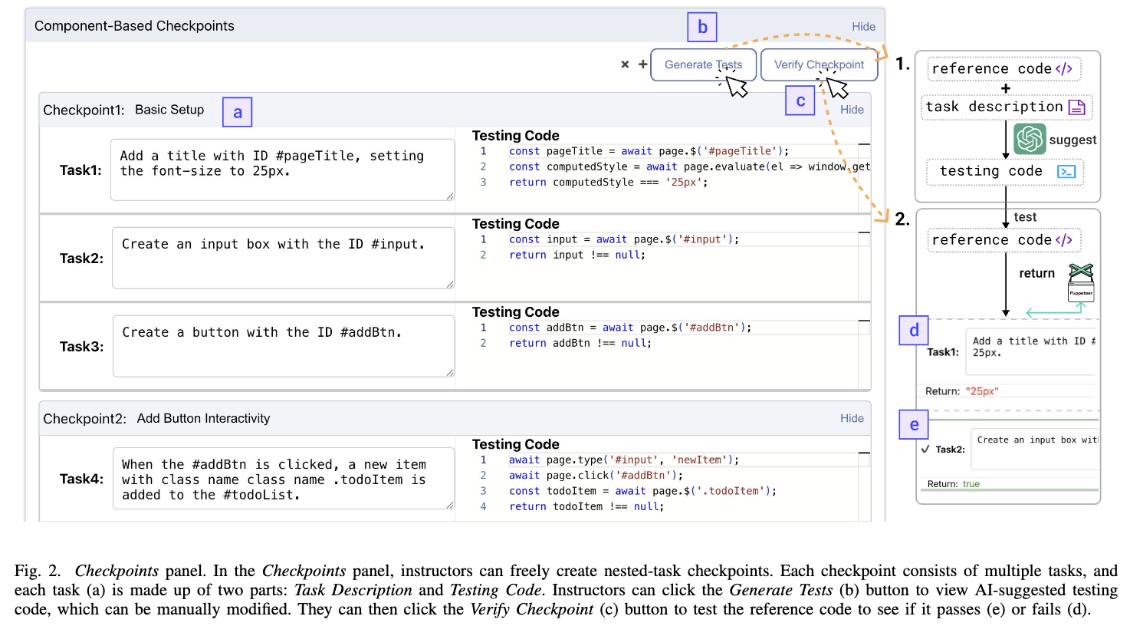
Task: Hide the Checkpoint1 Basic Setup section
Action: tap(852, 110)
